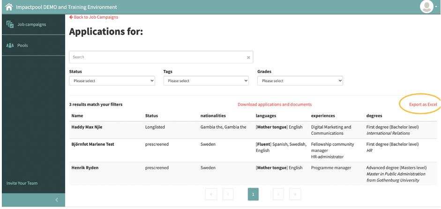Click the Job campaigns sidebar icon
The height and width of the screenshot is (209, 441).
coord(10,24)
